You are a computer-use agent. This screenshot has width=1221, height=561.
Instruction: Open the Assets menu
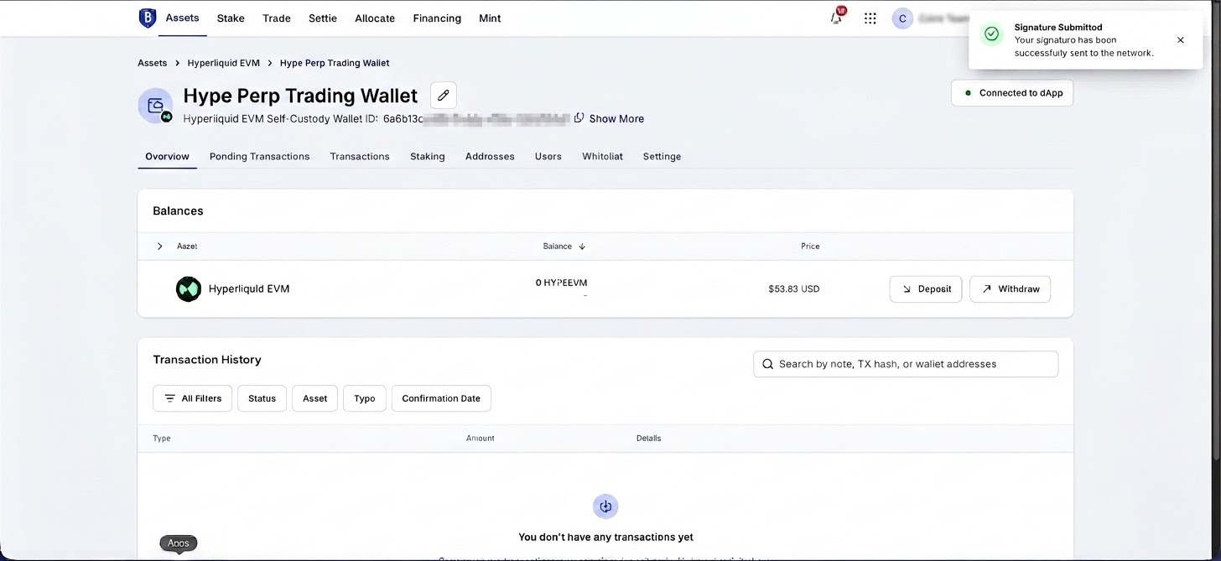click(182, 18)
